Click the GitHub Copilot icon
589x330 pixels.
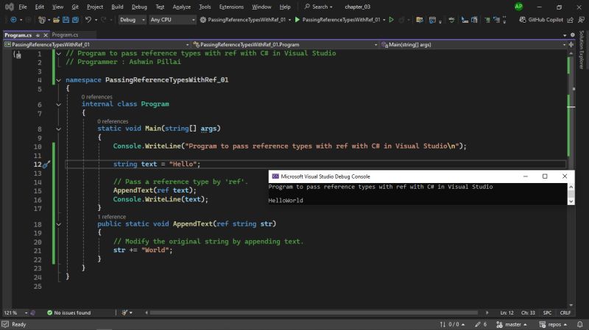point(523,20)
